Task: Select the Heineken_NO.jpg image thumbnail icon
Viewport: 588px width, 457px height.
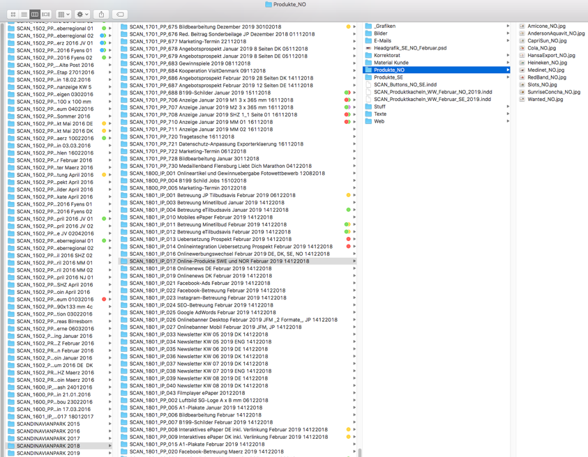Action: click(x=522, y=63)
